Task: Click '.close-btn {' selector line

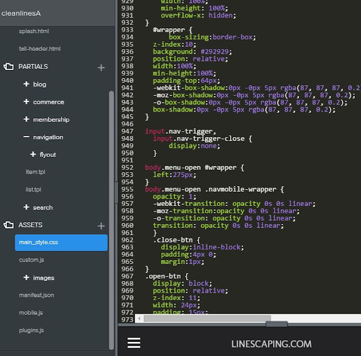Action: coord(177,240)
